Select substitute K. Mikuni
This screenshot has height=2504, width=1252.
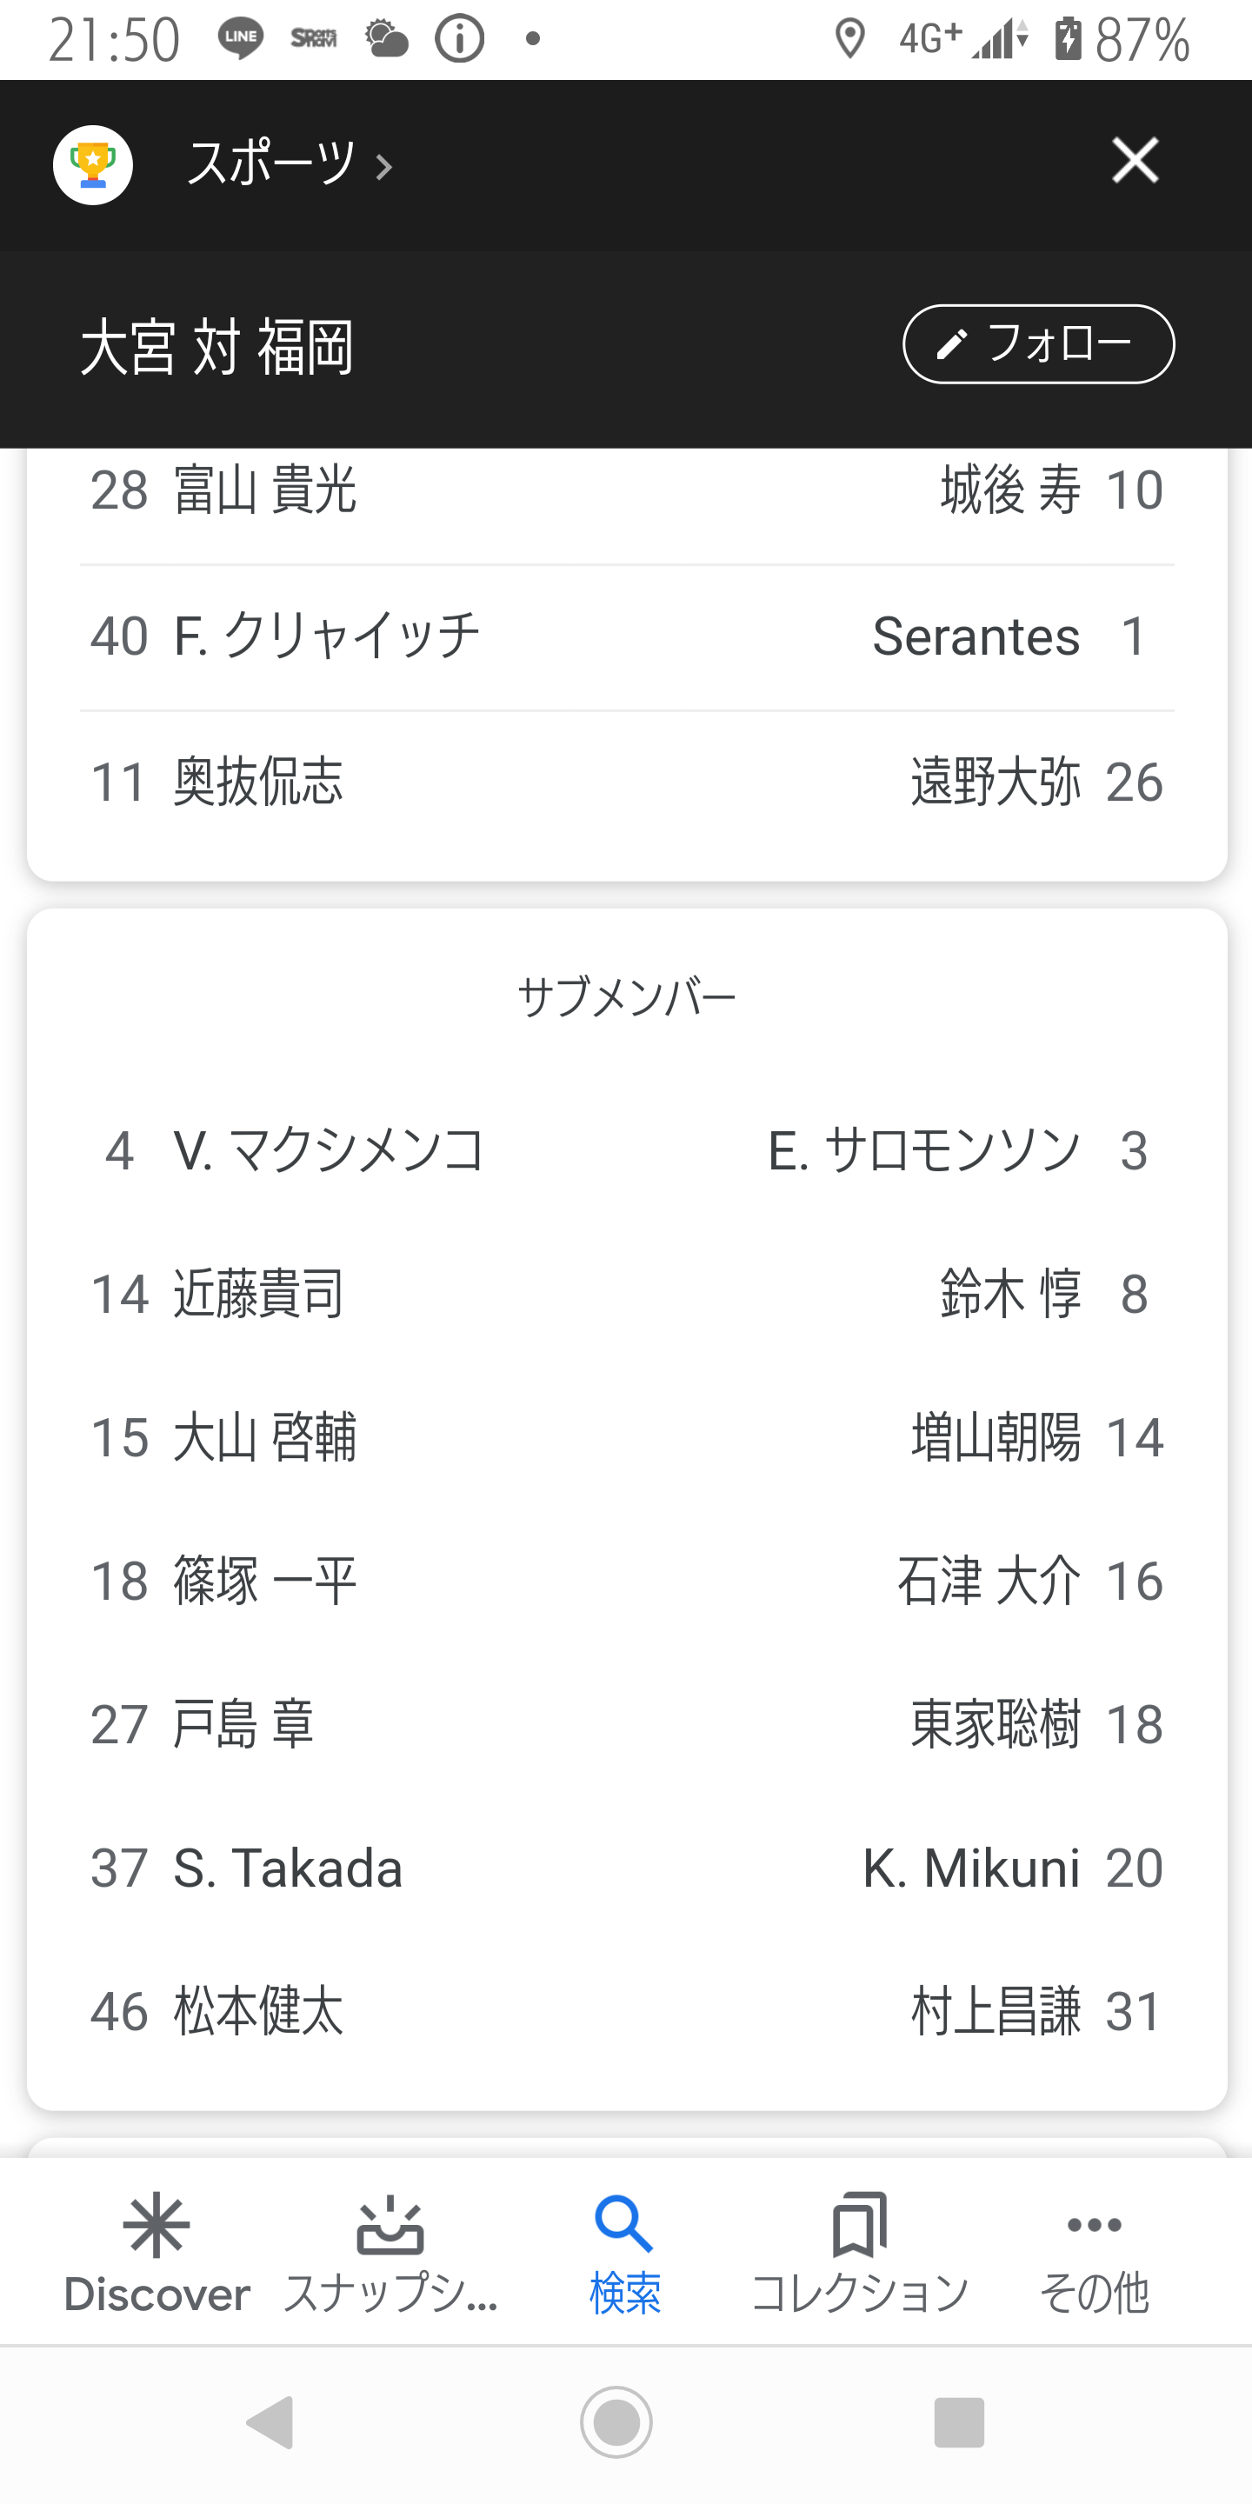[970, 1868]
